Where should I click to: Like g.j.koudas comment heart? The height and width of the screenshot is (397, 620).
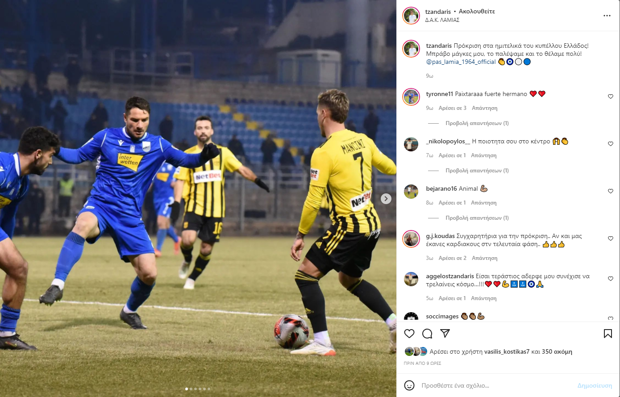tap(611, 238)
